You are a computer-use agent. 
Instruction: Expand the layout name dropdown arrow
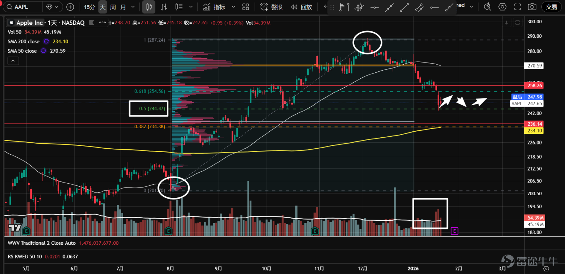pyautogui.click(x=472, y=7)
